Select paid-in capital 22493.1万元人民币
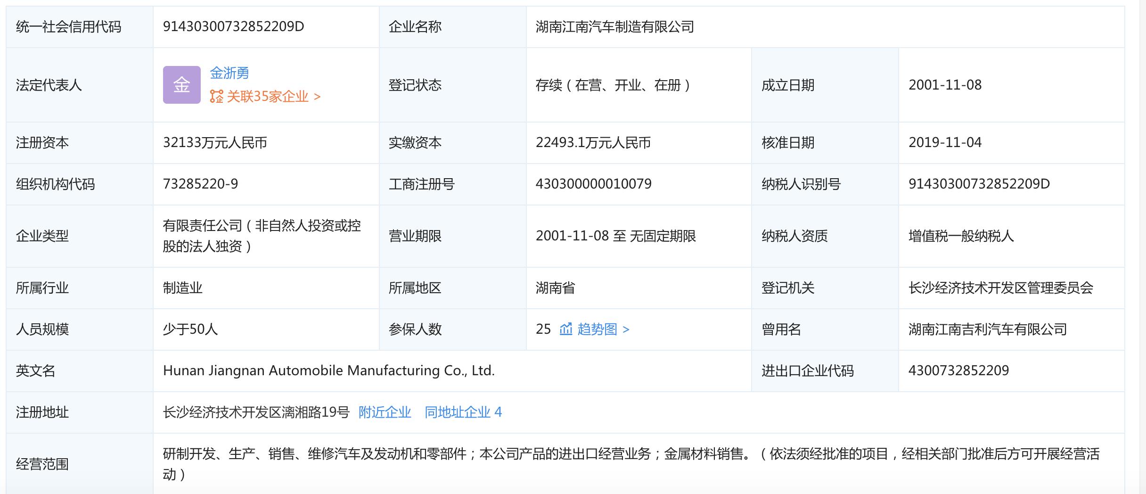The image size is (1146, 494). pyautogui.click(x=593, y=143)
